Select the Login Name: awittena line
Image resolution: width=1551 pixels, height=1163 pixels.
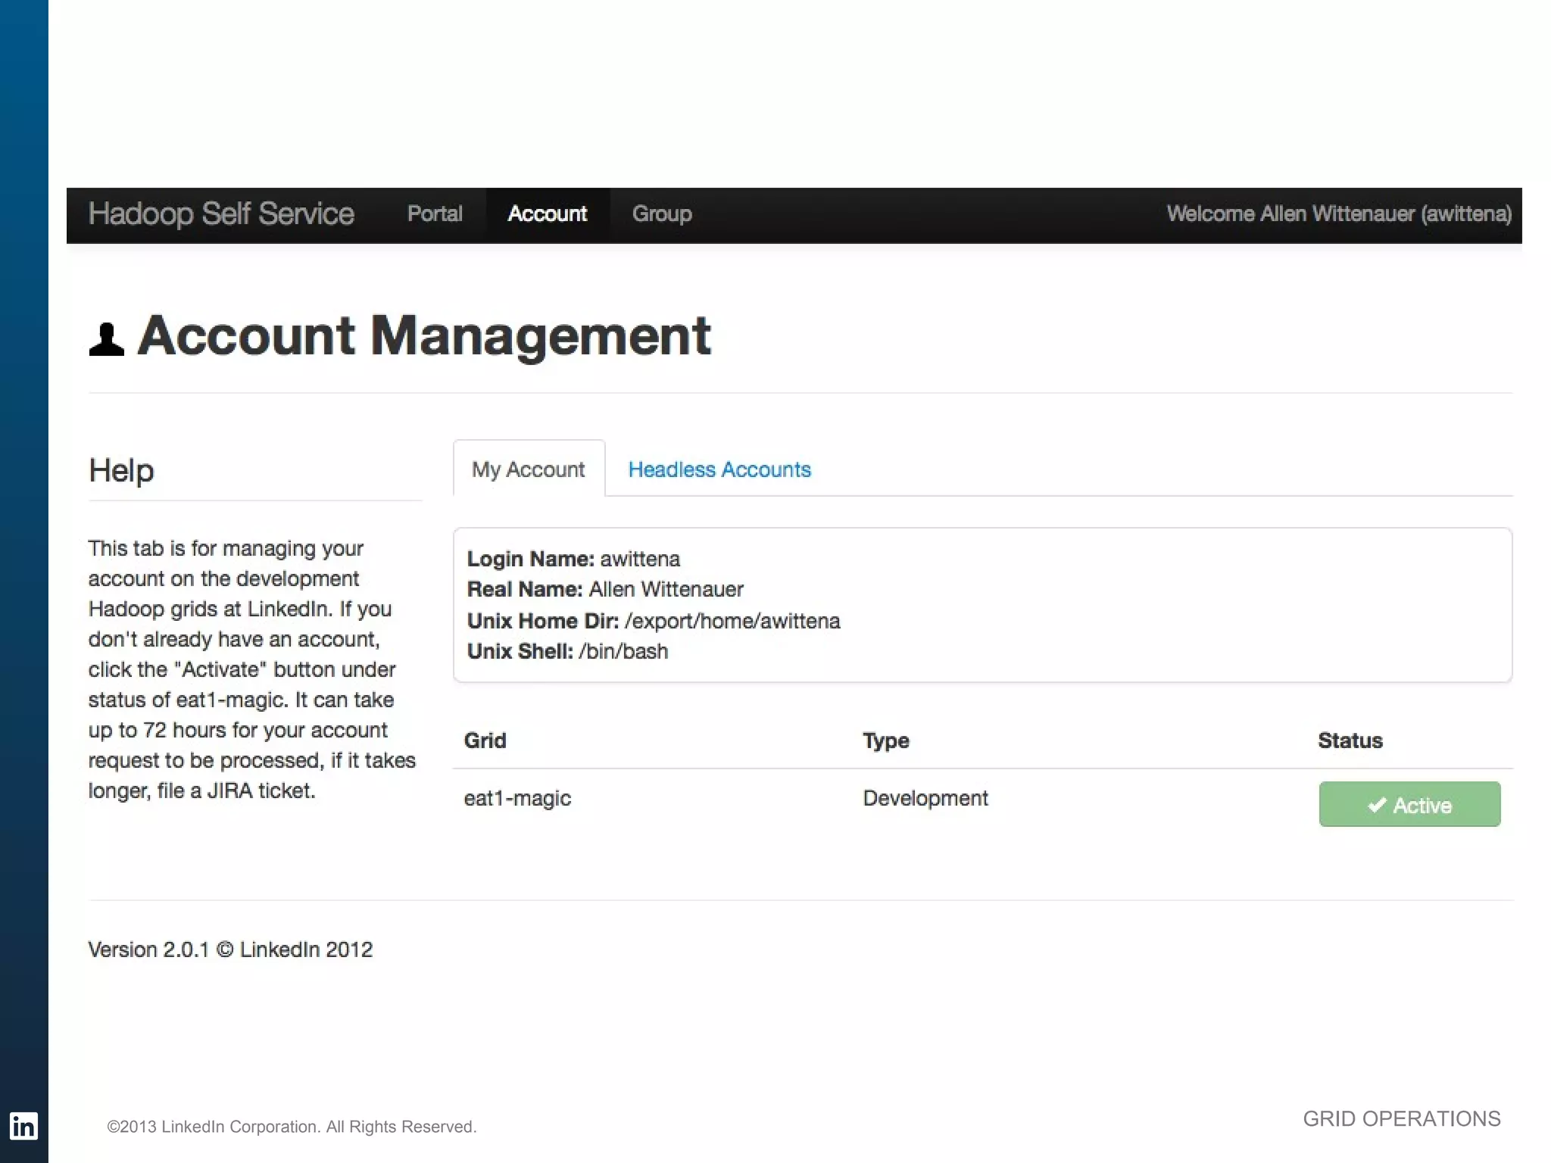pyautogui.click(x=573, y=559)
